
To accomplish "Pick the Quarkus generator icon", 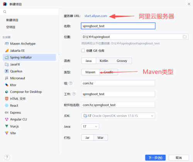I will pos(7,71).
